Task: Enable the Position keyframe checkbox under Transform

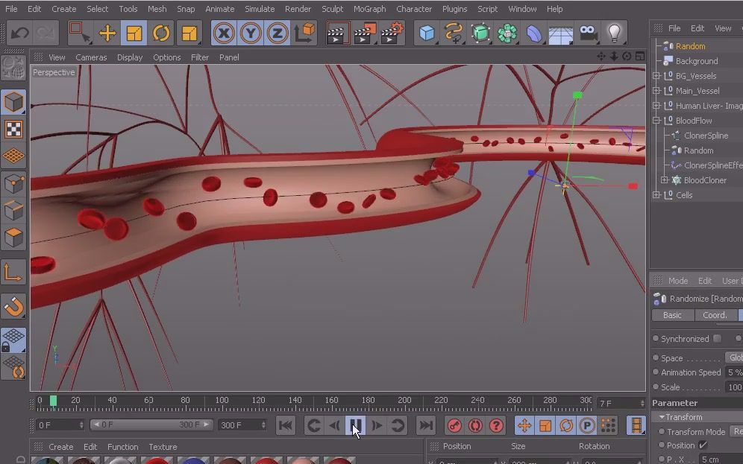Action: point(702,445)
